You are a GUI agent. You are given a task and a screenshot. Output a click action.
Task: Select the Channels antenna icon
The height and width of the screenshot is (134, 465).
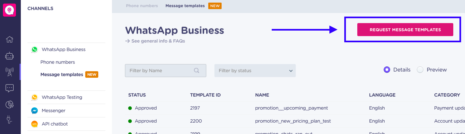pyautogui.click(x=10, y=72)
